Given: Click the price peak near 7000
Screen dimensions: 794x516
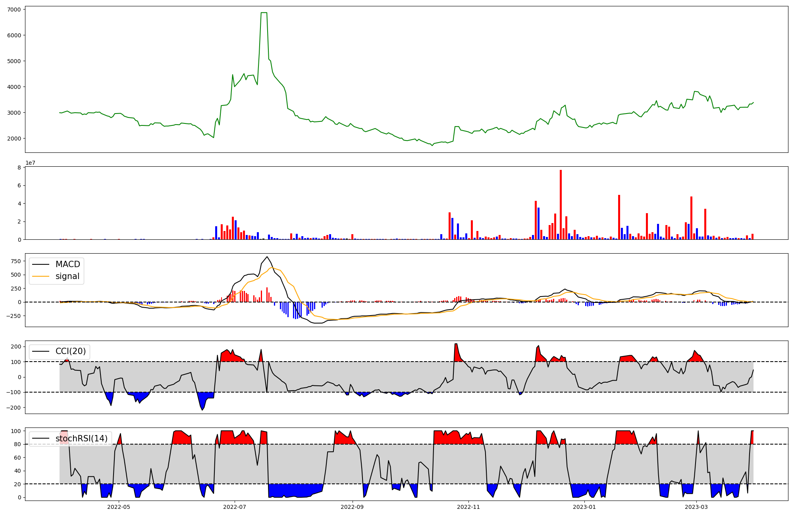Looking at the screenshot, I should [x=264, y=13].
